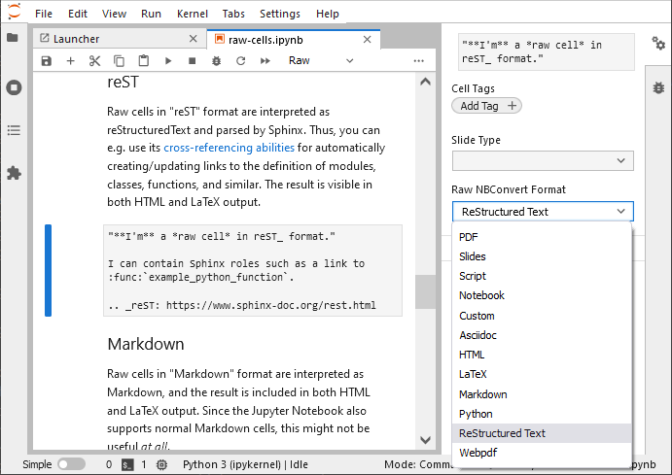The height and width of the screenshot is (475, 672).
Task: Toggle the Simple interface mode switch
Action: click(x=71, y=464)
